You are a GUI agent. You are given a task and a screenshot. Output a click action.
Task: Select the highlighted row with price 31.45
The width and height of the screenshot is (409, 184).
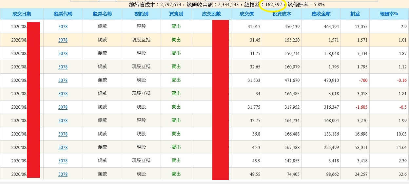204,40
